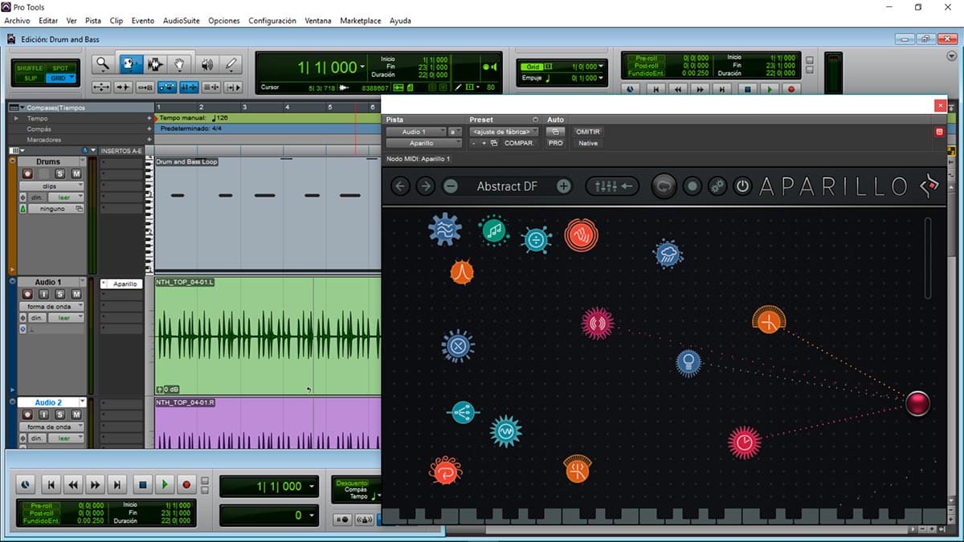964x542 pixels.
Task: Click the teal waveform W node in Aparillo
Action: [x=506, y=431]
